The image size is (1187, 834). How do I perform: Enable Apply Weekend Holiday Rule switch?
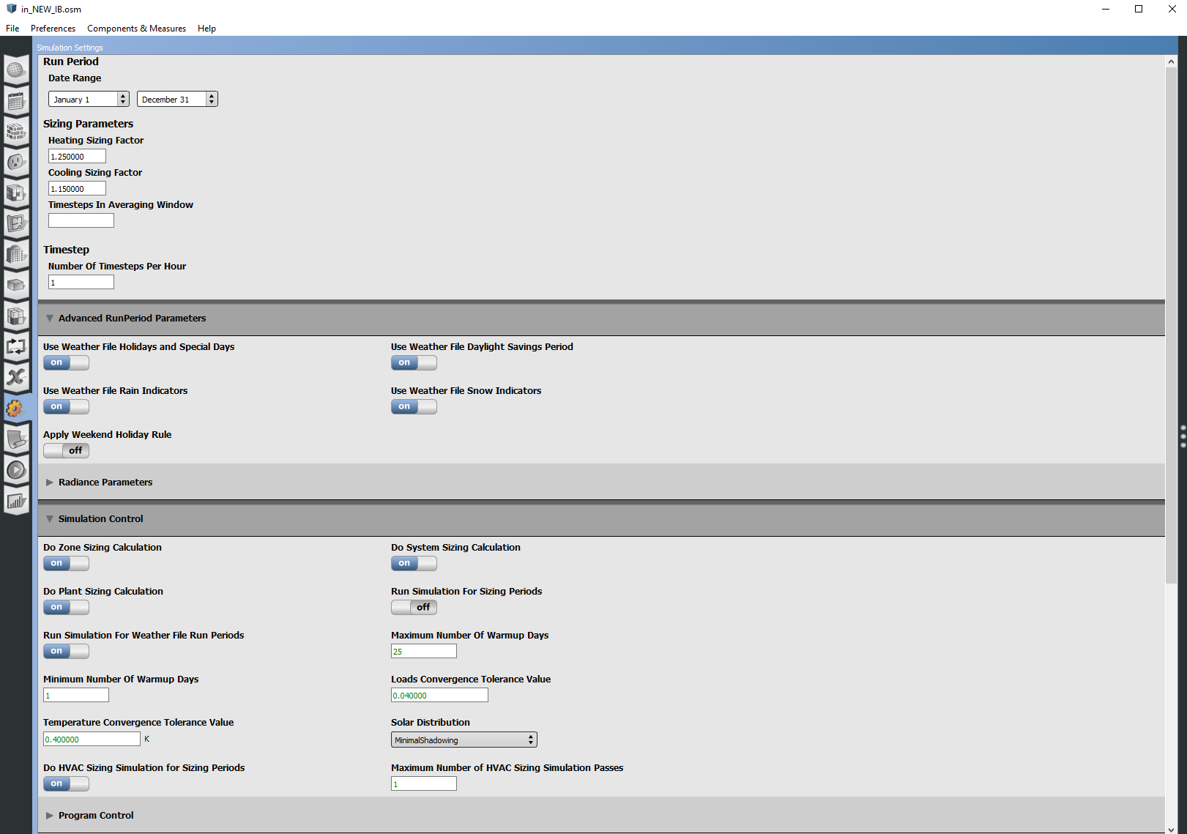(x=66, y=450)
